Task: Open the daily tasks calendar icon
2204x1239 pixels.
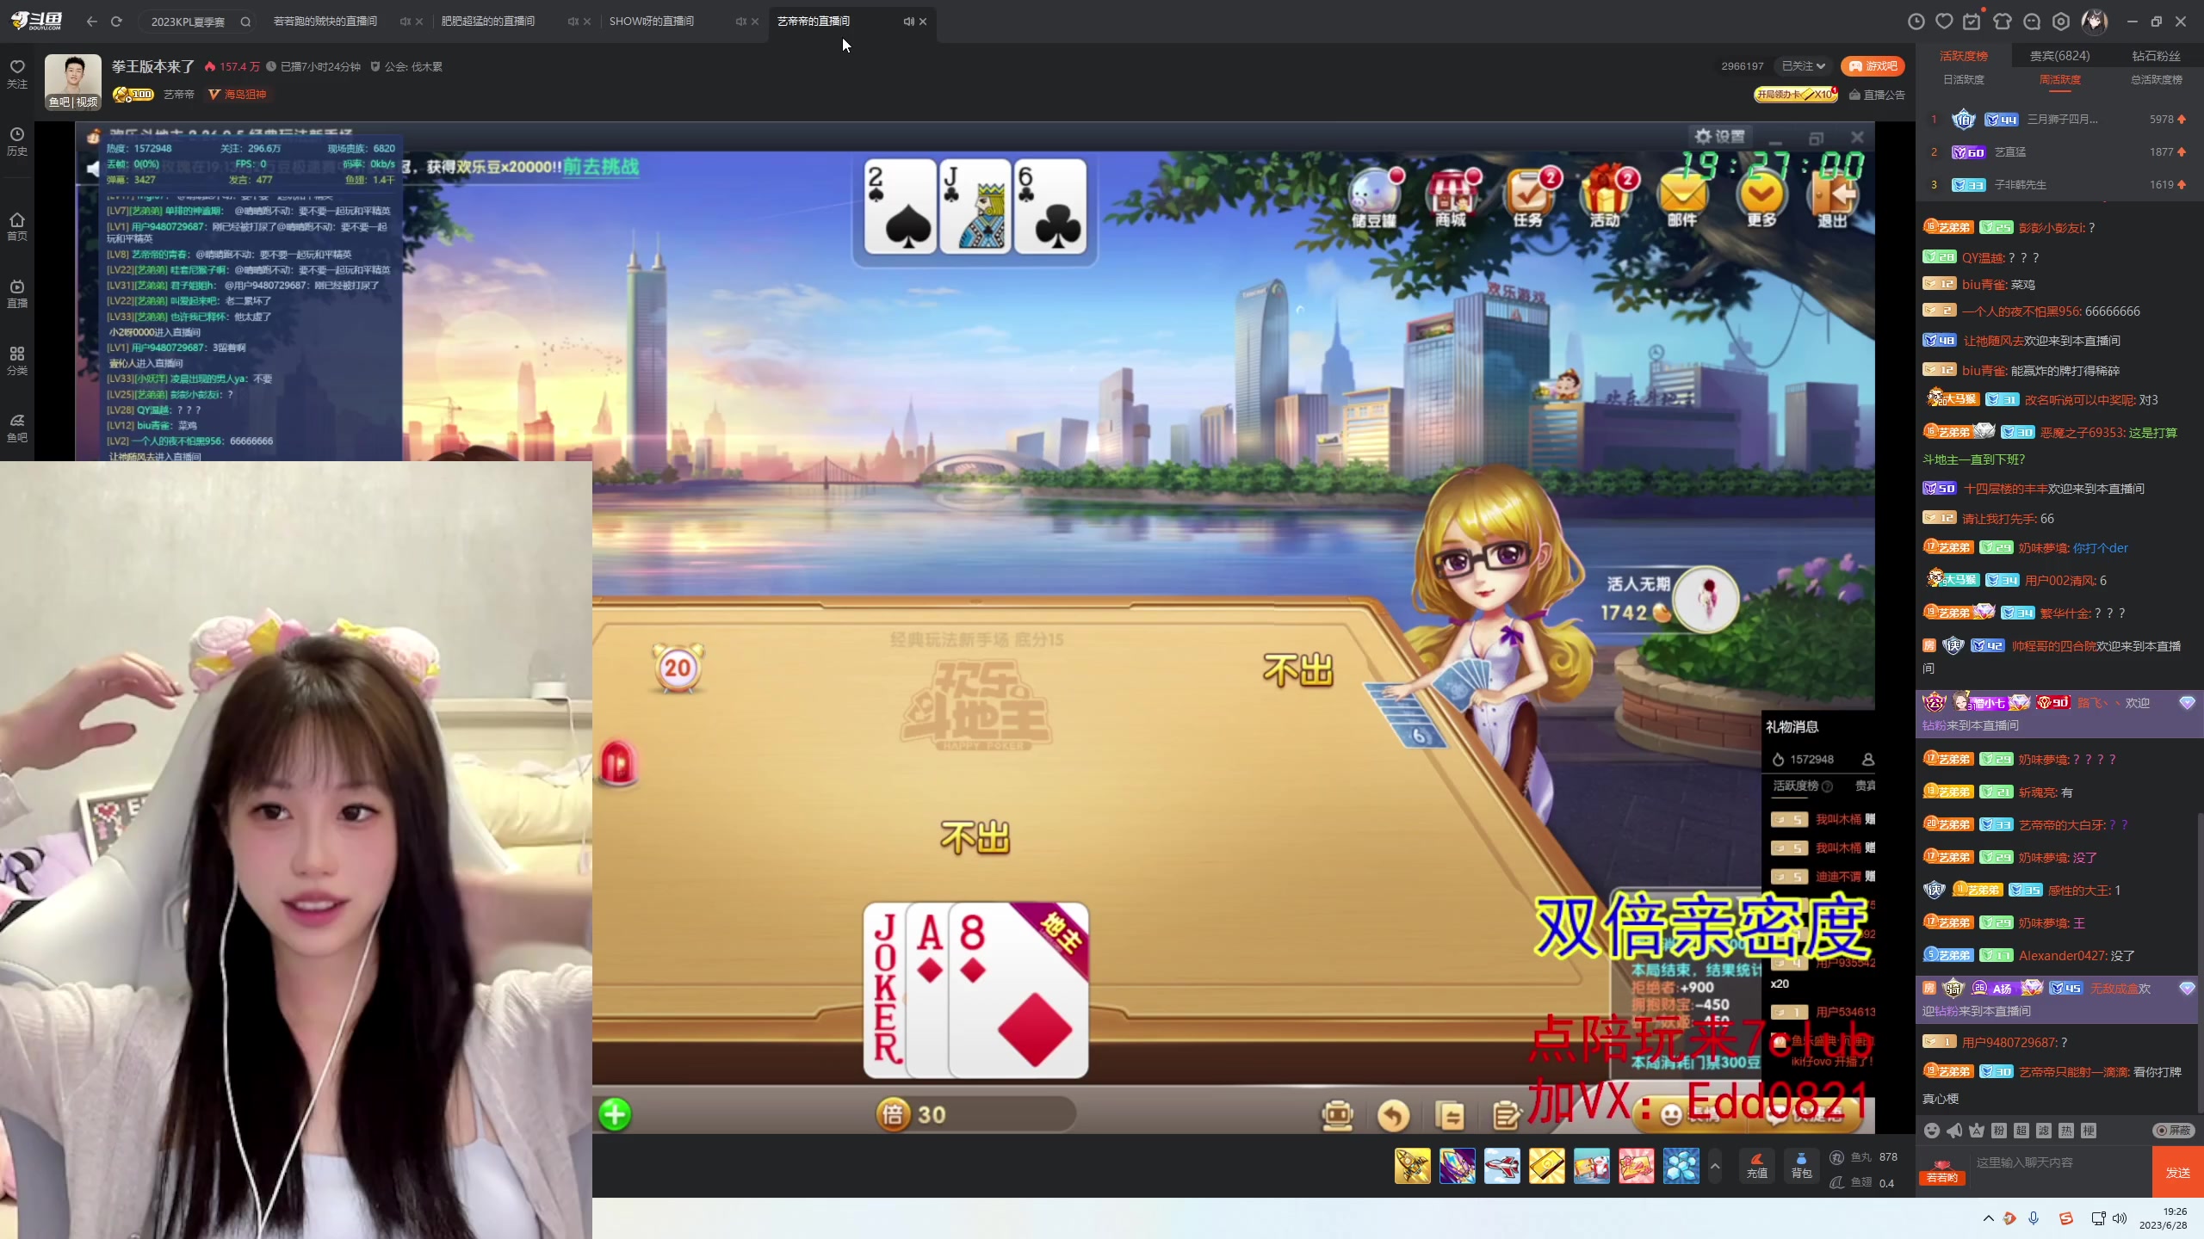Action: pyautogui.click(x=1972, y=22)
